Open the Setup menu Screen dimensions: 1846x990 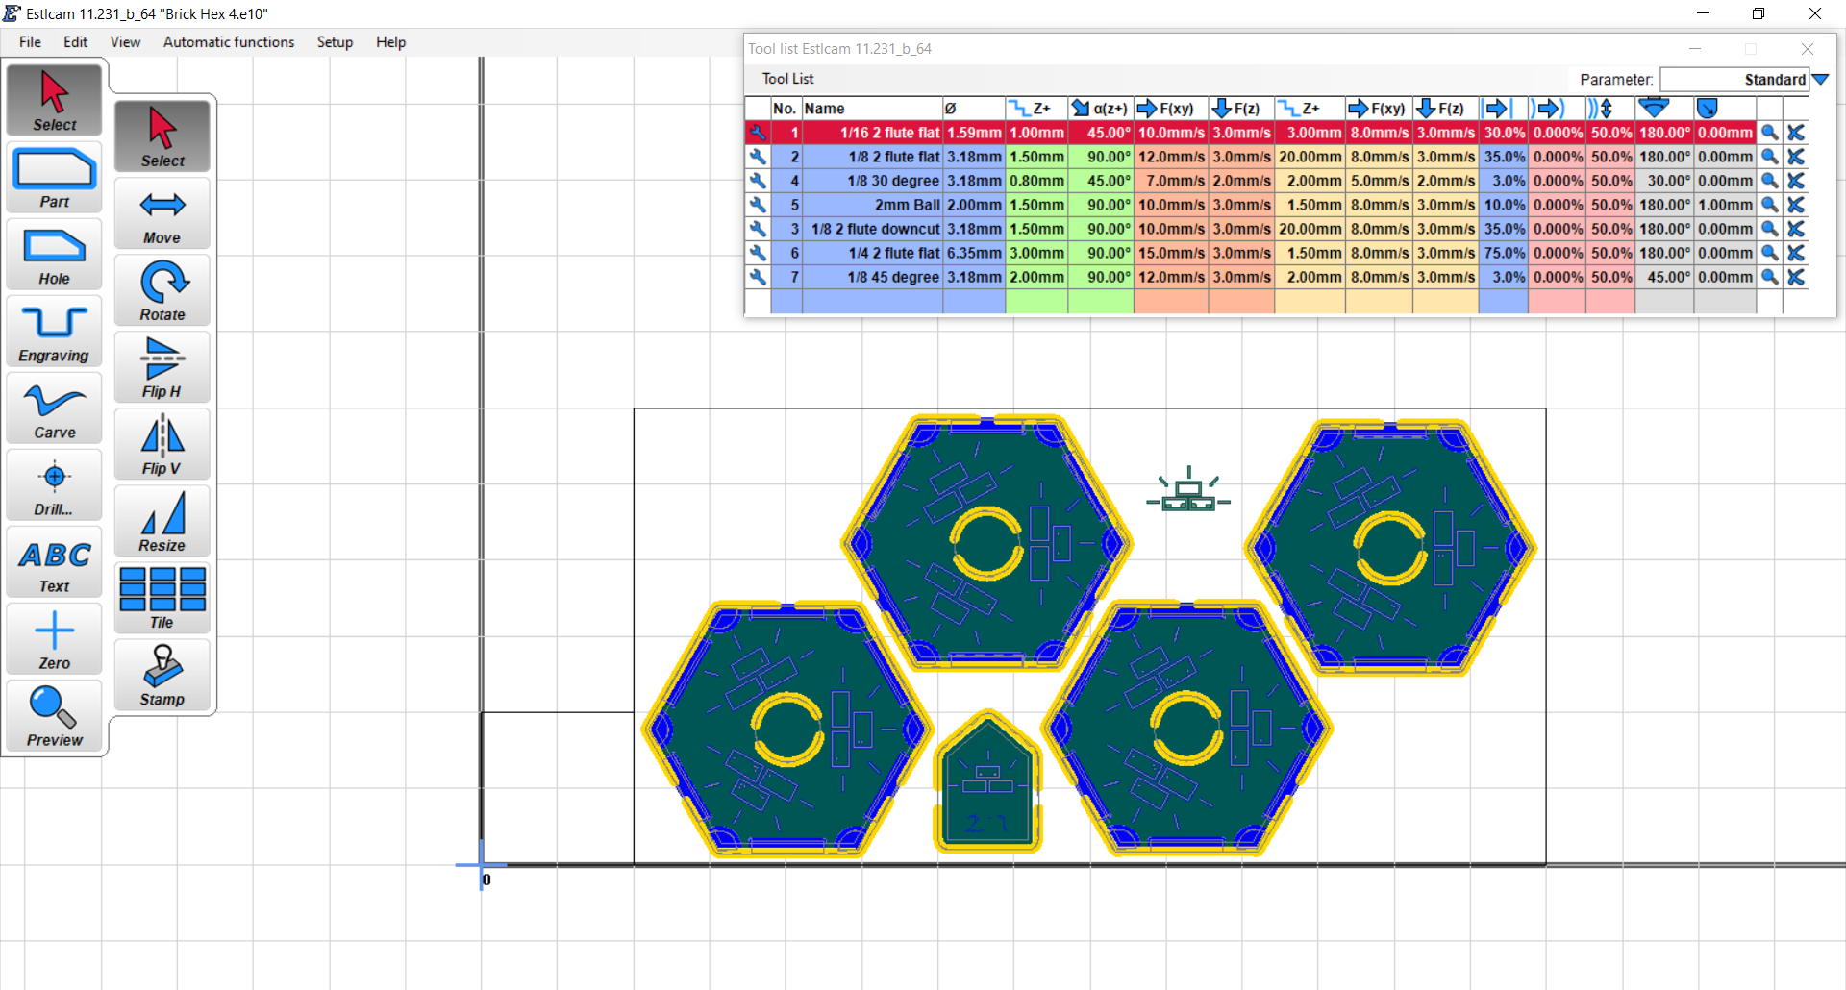335,42
